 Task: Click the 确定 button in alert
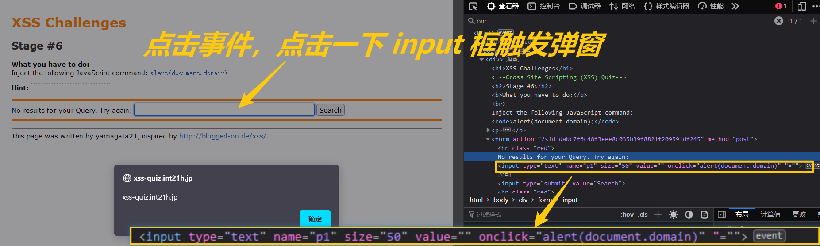315,219
